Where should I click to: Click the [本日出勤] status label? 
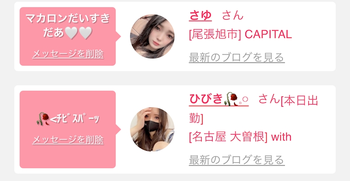253,109
